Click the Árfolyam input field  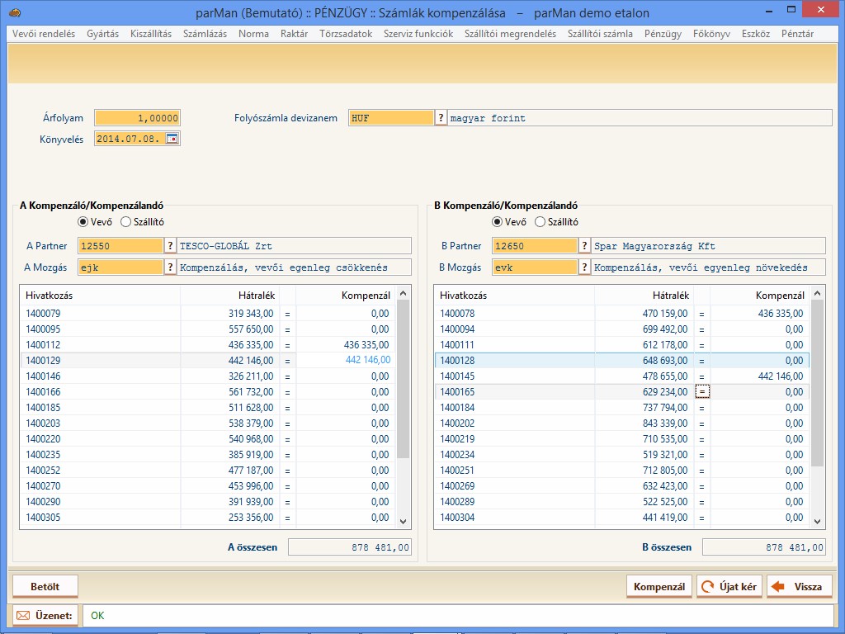(137, 118)
